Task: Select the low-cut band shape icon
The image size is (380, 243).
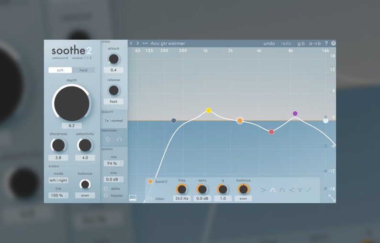Action: pyautogui.click(x=263, y=190)
